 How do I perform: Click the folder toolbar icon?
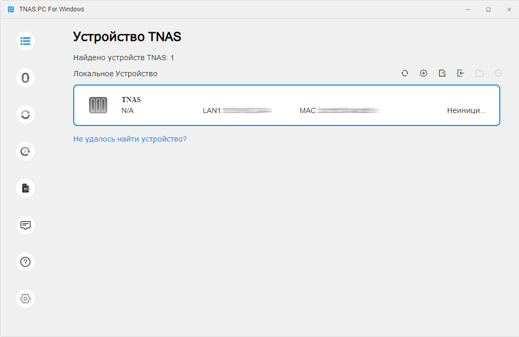coord(480,74)
